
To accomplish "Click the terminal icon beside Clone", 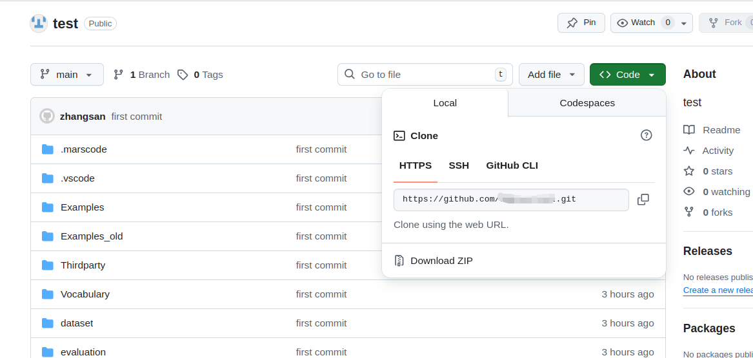I will click(x=399, y=136).
